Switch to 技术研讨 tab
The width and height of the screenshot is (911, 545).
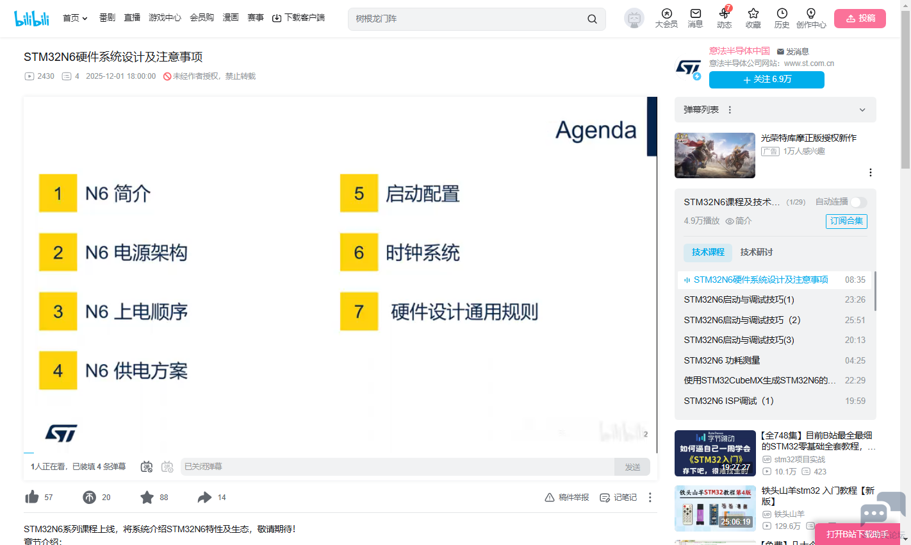tap(757, 252)
